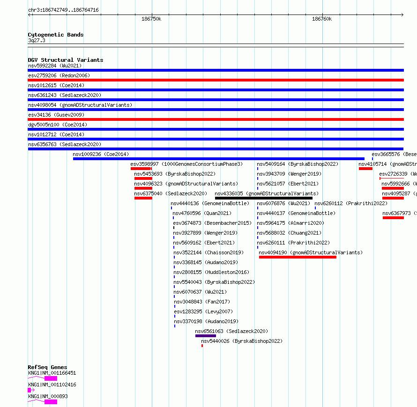The width and height of the screenshot is (417, 407).
Task: Open nsv4098054 (gnomADStructuralVariants) label
Action: pyautogui.click(x=80, y=105)
